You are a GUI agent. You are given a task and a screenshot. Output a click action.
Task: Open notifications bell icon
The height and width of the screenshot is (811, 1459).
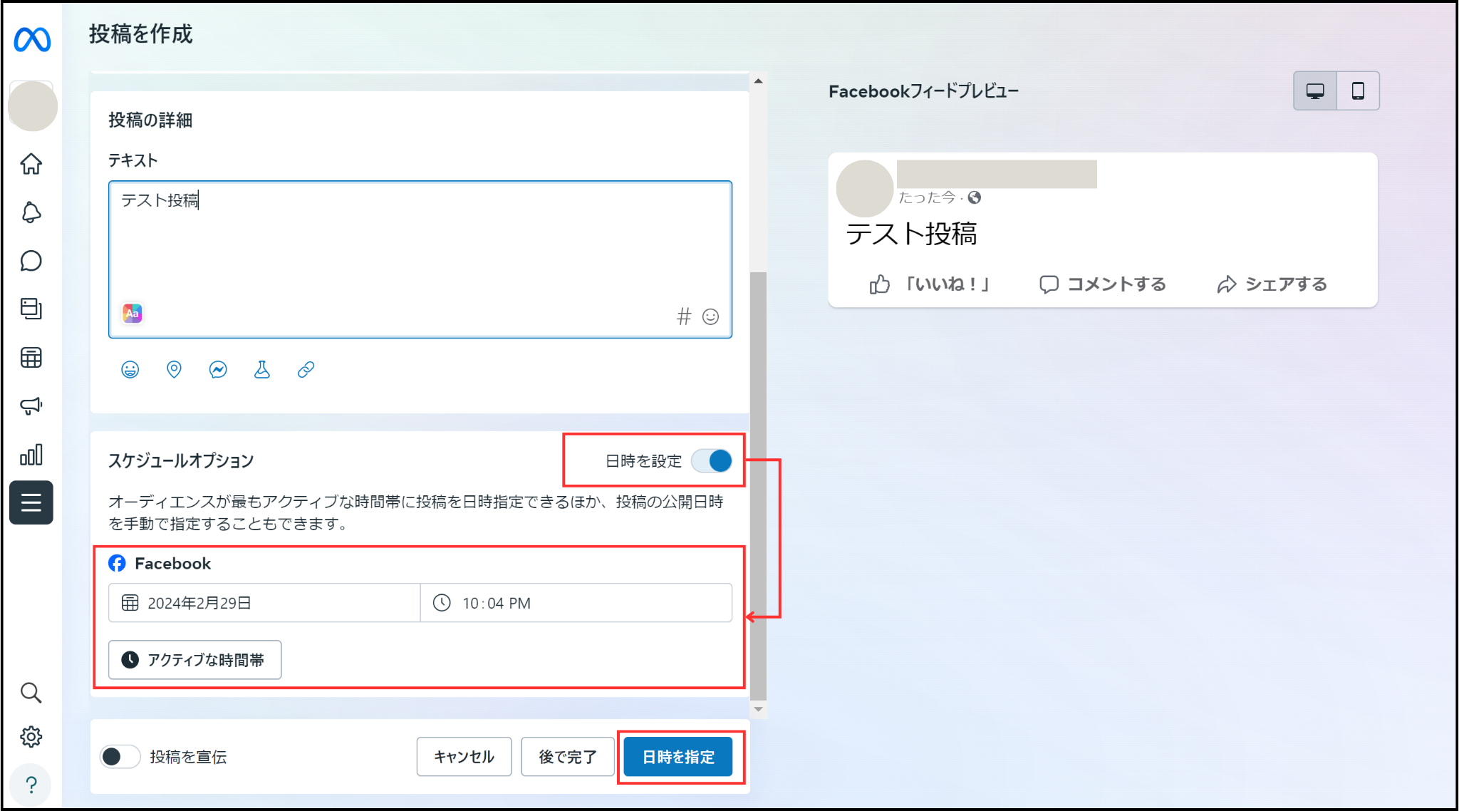(x=31, y=212)
